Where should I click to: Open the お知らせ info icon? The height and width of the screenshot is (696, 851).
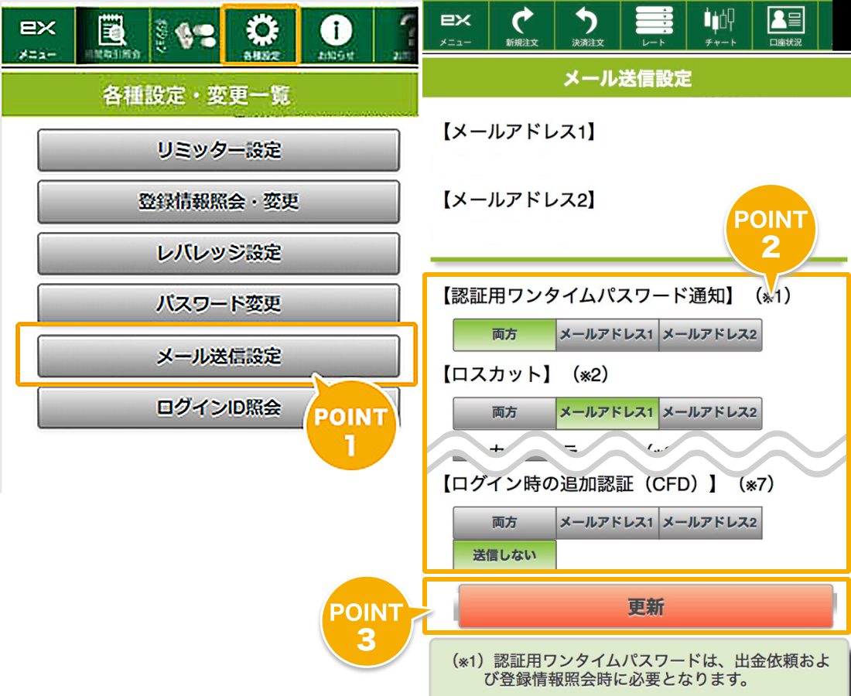(337, 31)
